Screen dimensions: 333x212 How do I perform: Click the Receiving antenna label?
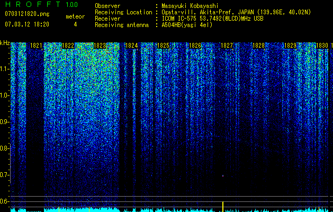[x=122, y=25]
